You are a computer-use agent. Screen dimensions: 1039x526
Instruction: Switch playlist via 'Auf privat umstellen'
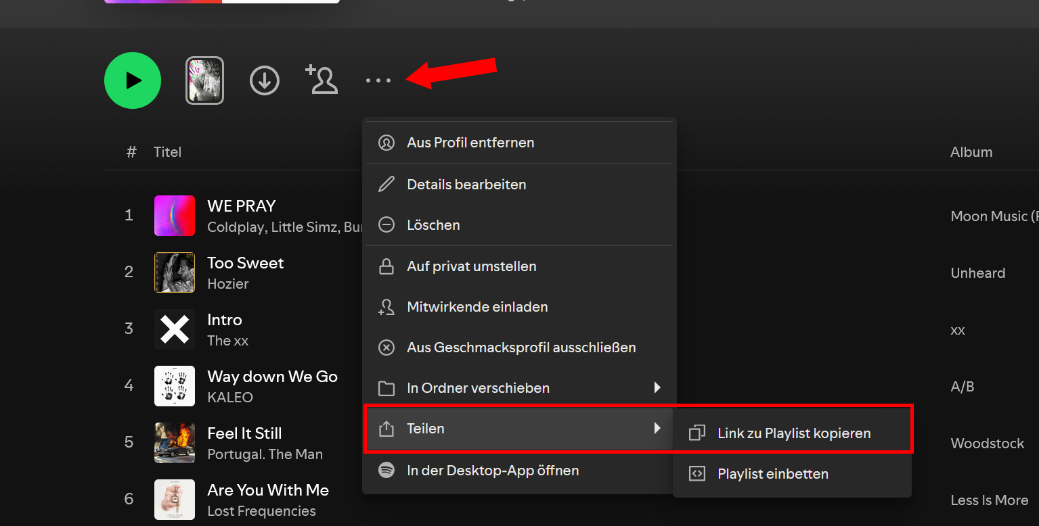point(471,266)
